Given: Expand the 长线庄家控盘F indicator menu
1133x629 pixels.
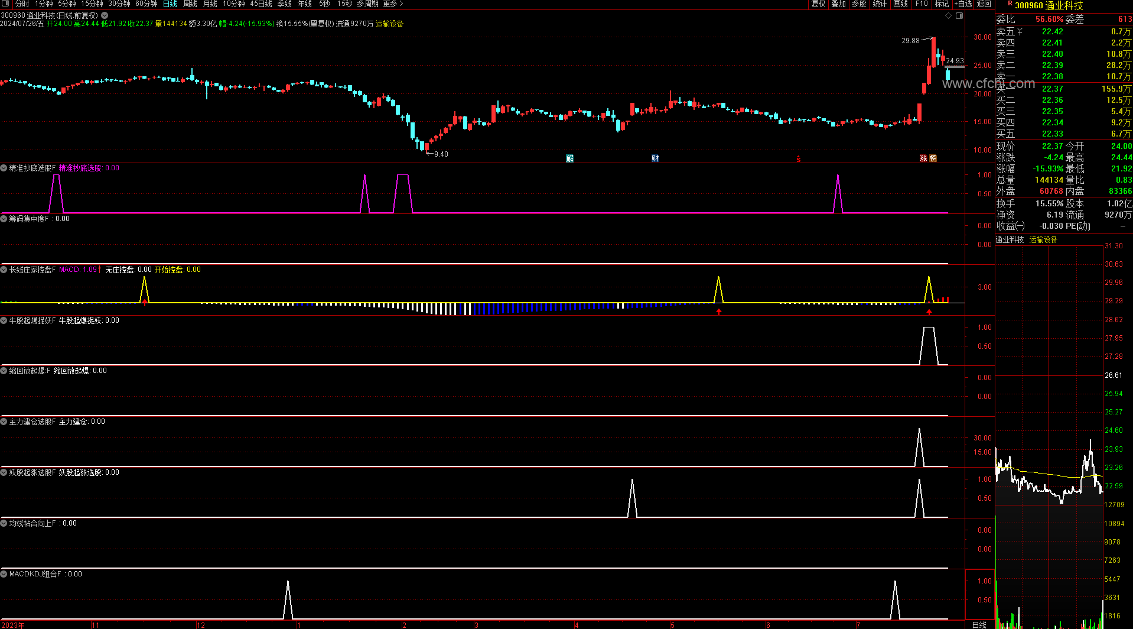Looking at the screenshot, I should click(4, 270).
